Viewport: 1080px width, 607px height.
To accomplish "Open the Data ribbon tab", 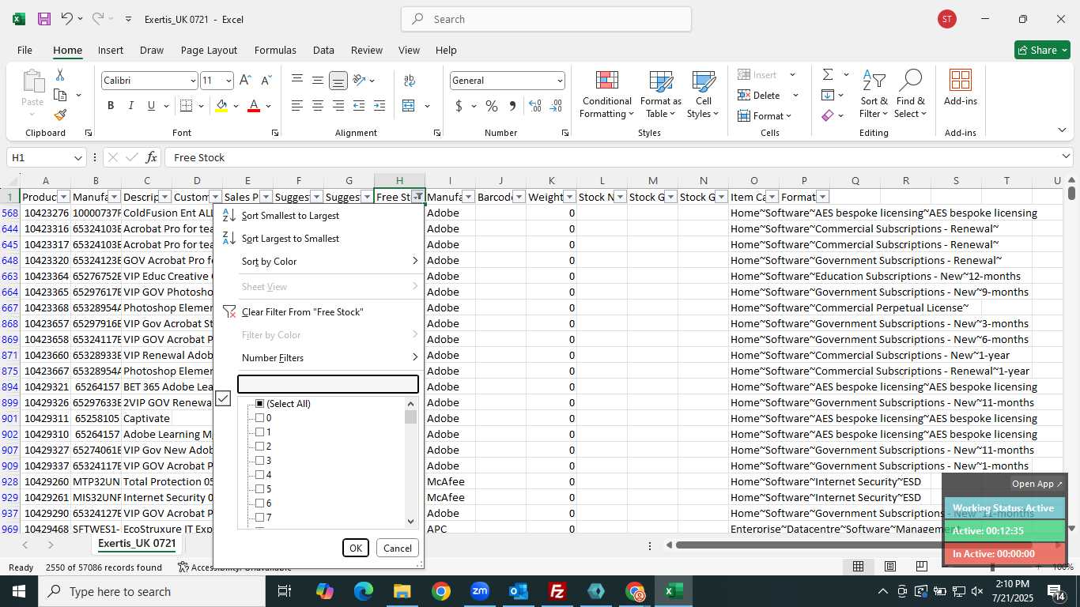I will point(323,50).
